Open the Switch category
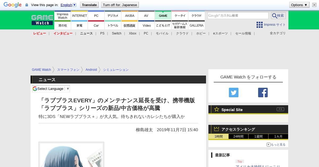The height and width of the screenshot is (167, 319). tap(117, 33)
